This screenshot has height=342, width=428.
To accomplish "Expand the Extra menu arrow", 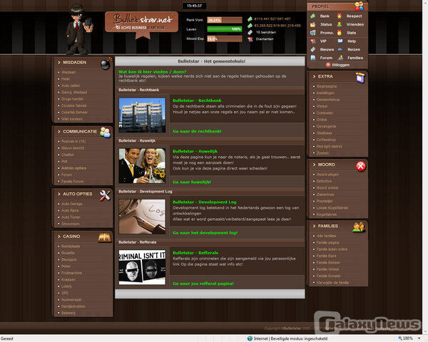I will pos(314,77).
